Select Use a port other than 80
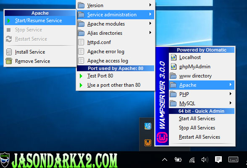This screenshot has height=168, width=247. tap(115, 85)
